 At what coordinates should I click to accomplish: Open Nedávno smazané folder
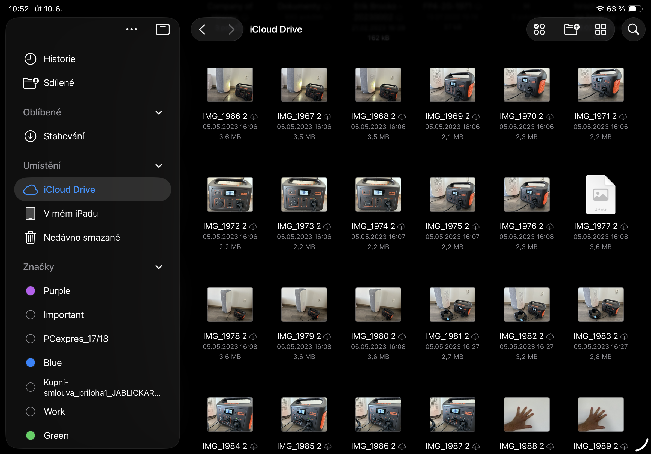82,237
